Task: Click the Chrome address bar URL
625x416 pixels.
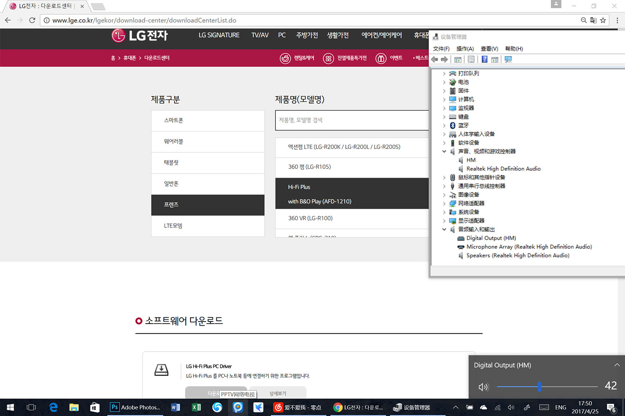Action: pyautogui.click(x=144, y=20)
